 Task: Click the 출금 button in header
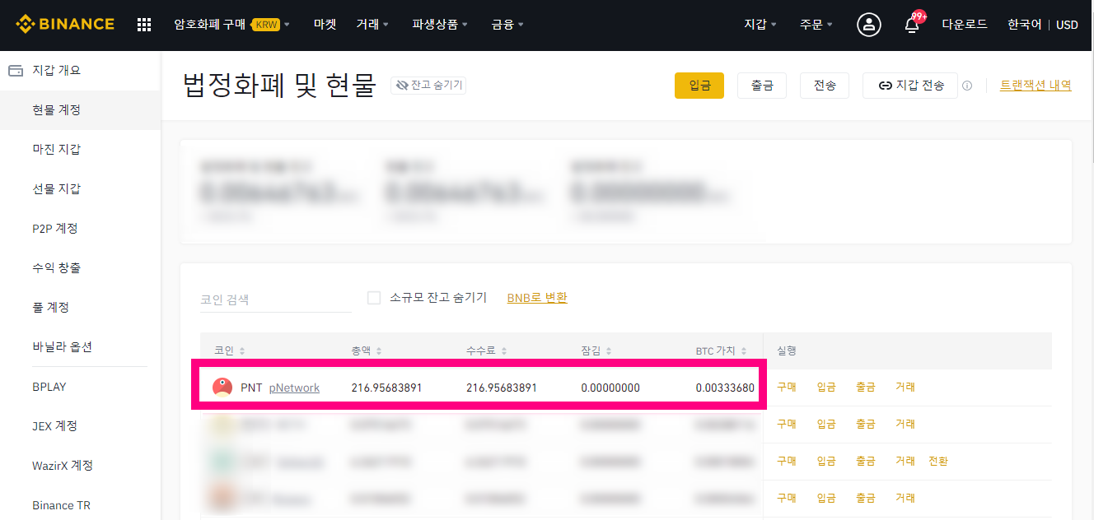coord(762,86)
